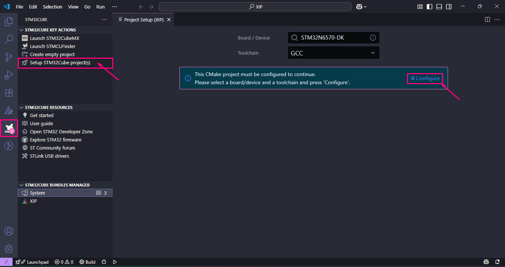The height and width of the screenshot is (267, 505).
Task: Click Build in the status bar
Action: coord(88,262)
